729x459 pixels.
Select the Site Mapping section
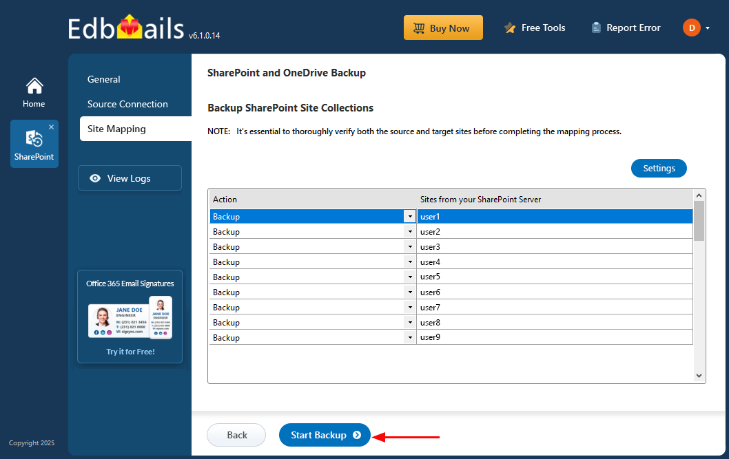pos(136,129)
